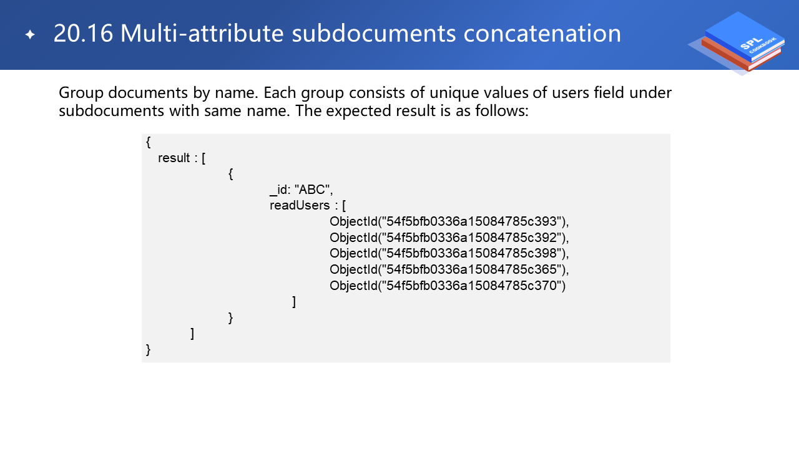The width and height of the screenshot is (799, 449).
Task: Select the slide title starting with 20.16
Action: [x=337, y=34]
